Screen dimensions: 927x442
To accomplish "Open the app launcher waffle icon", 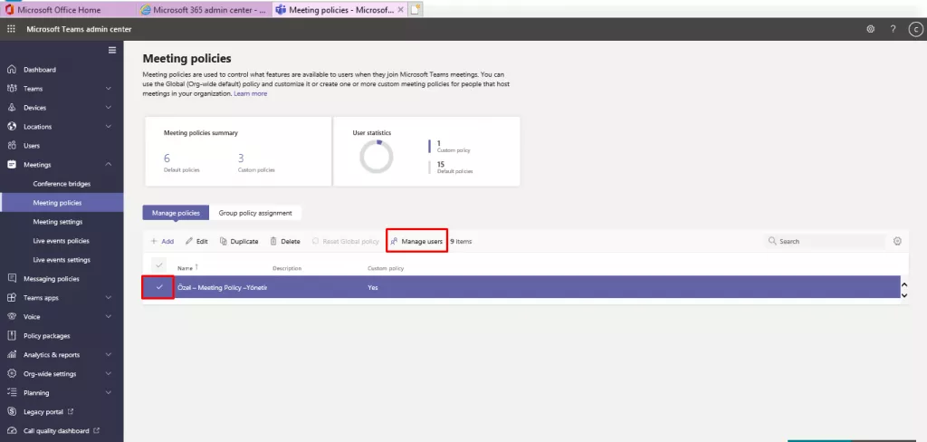I will point(11,29).
